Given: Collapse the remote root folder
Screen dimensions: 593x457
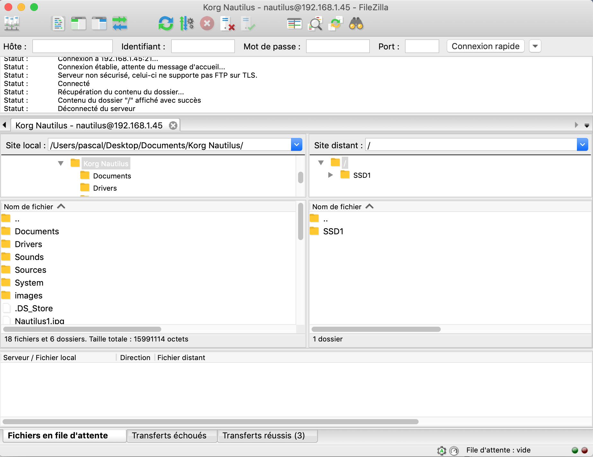Looking at the screenshot, I should pyautogui.click(x=321, y=163).
